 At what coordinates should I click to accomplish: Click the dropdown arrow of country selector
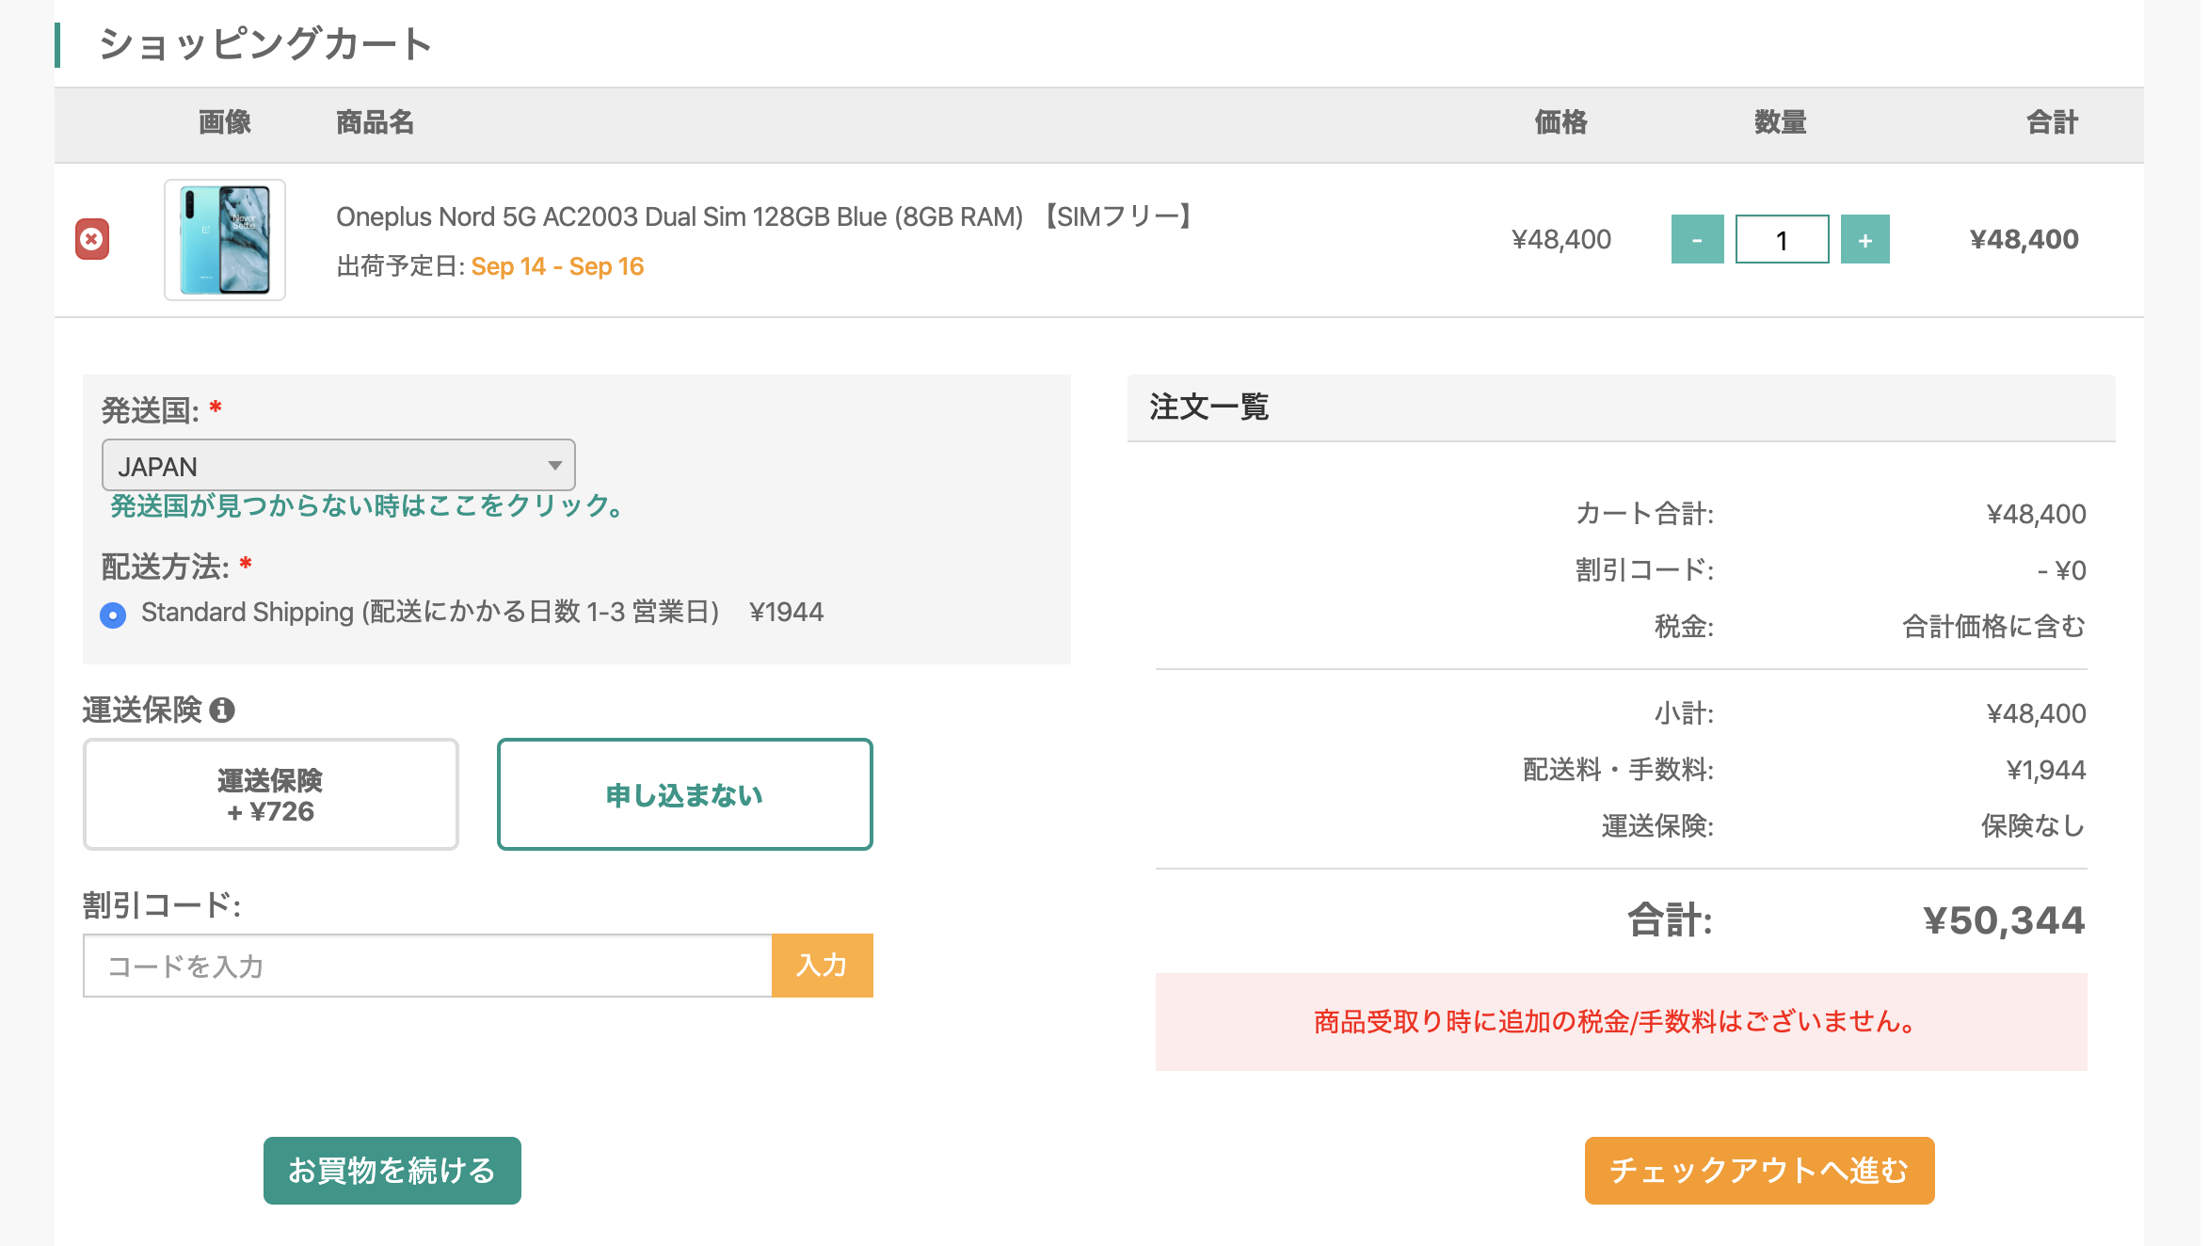(555, 465)
